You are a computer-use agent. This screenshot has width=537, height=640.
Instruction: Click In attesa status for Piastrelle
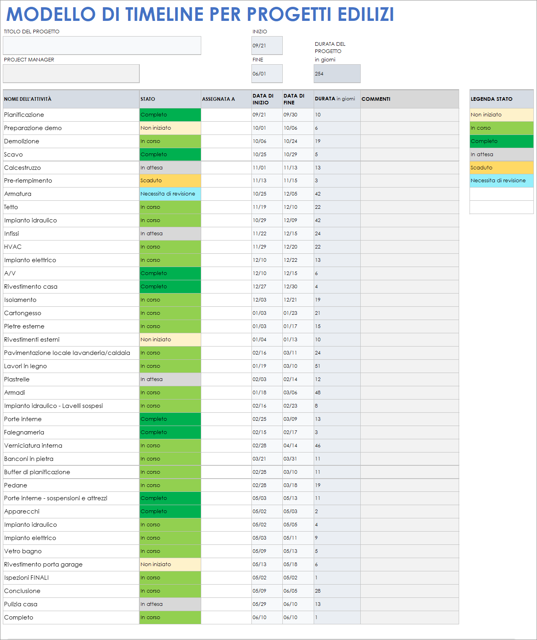170,379
